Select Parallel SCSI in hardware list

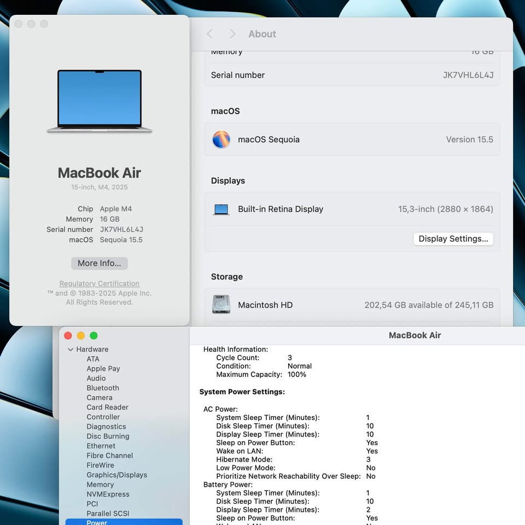108,514
